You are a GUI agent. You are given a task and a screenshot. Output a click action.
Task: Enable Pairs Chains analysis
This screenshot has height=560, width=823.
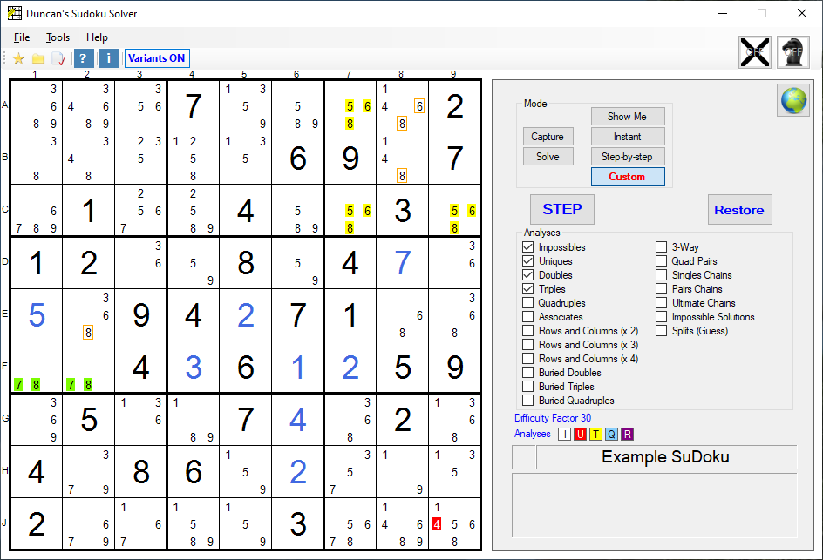point(662,289)
